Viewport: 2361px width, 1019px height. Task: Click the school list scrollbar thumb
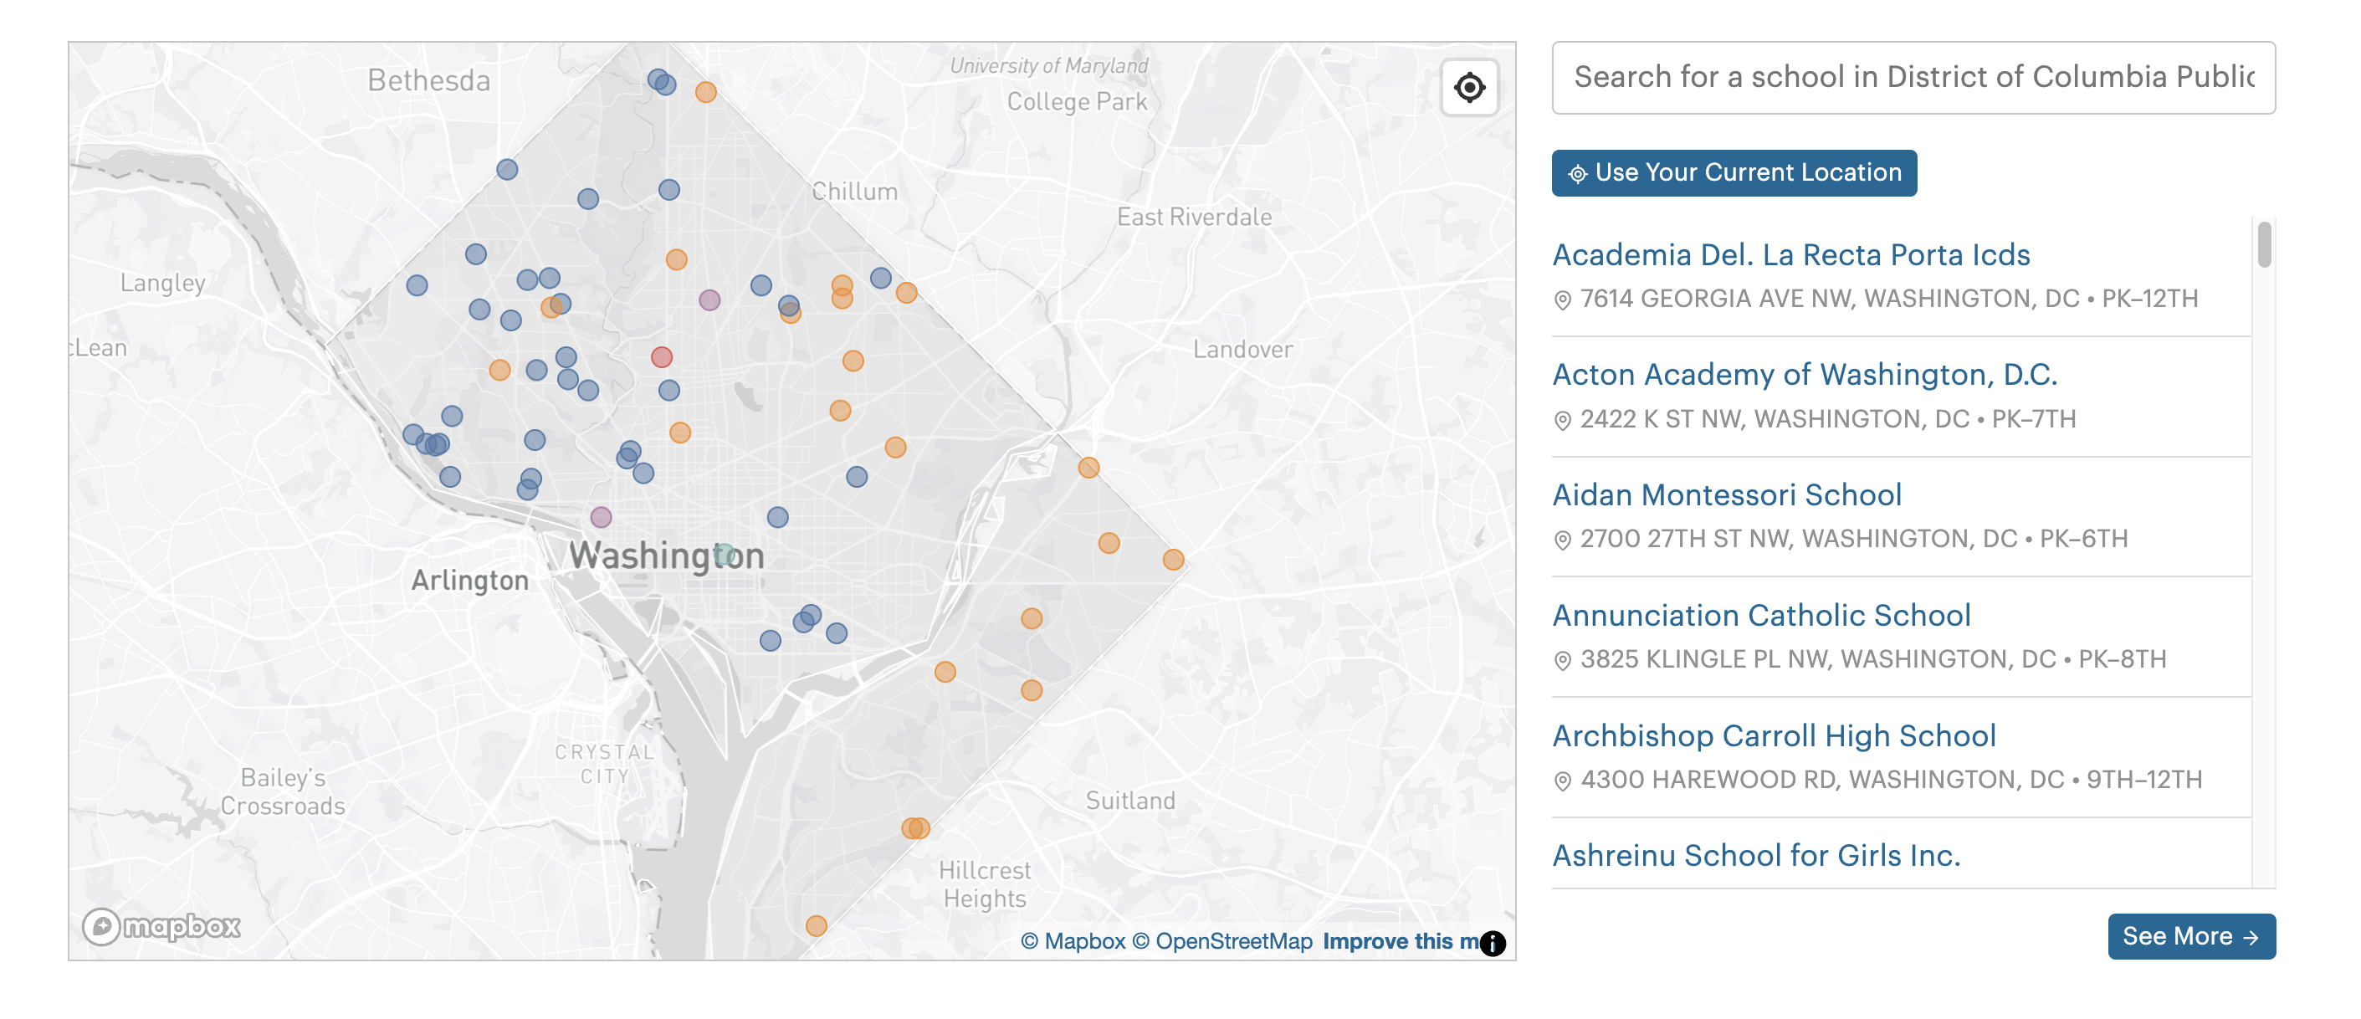click(x=2264, y=246)
